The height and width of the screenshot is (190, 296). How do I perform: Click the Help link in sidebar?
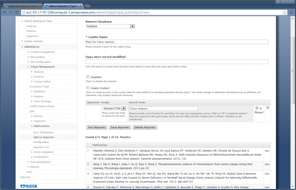[x=29, y=172]
